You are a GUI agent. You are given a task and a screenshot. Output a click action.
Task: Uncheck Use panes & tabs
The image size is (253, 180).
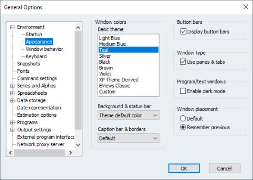click(183, 62)
